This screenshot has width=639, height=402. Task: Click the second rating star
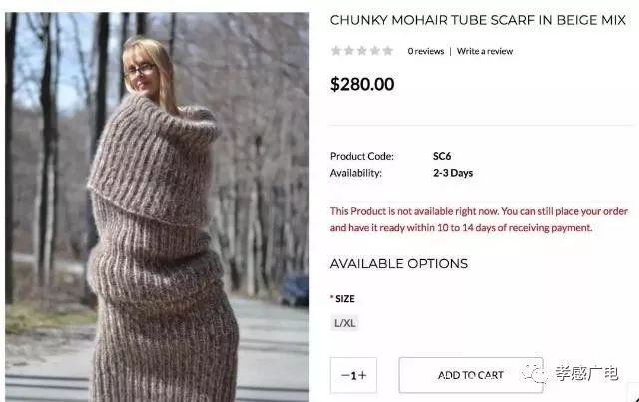point(349,51)
